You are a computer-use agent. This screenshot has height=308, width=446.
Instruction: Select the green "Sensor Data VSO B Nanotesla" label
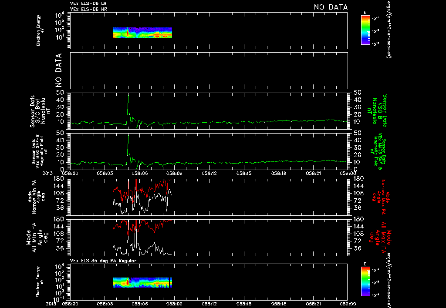click(377, 111)
